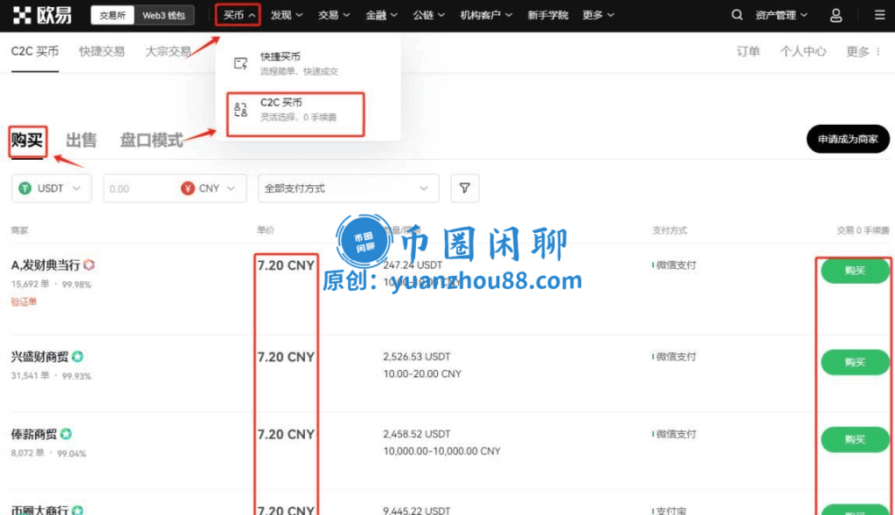Click 购买 for A,发财典当行
895x515 pixels.
(855, 271)
